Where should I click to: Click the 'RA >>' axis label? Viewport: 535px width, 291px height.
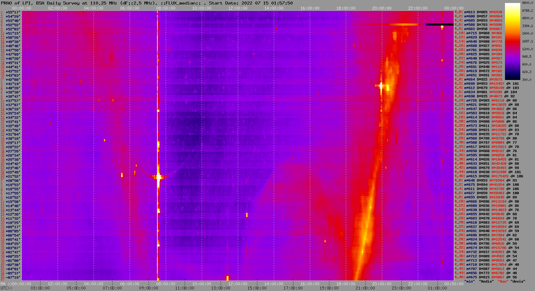(x=6, y=284)
